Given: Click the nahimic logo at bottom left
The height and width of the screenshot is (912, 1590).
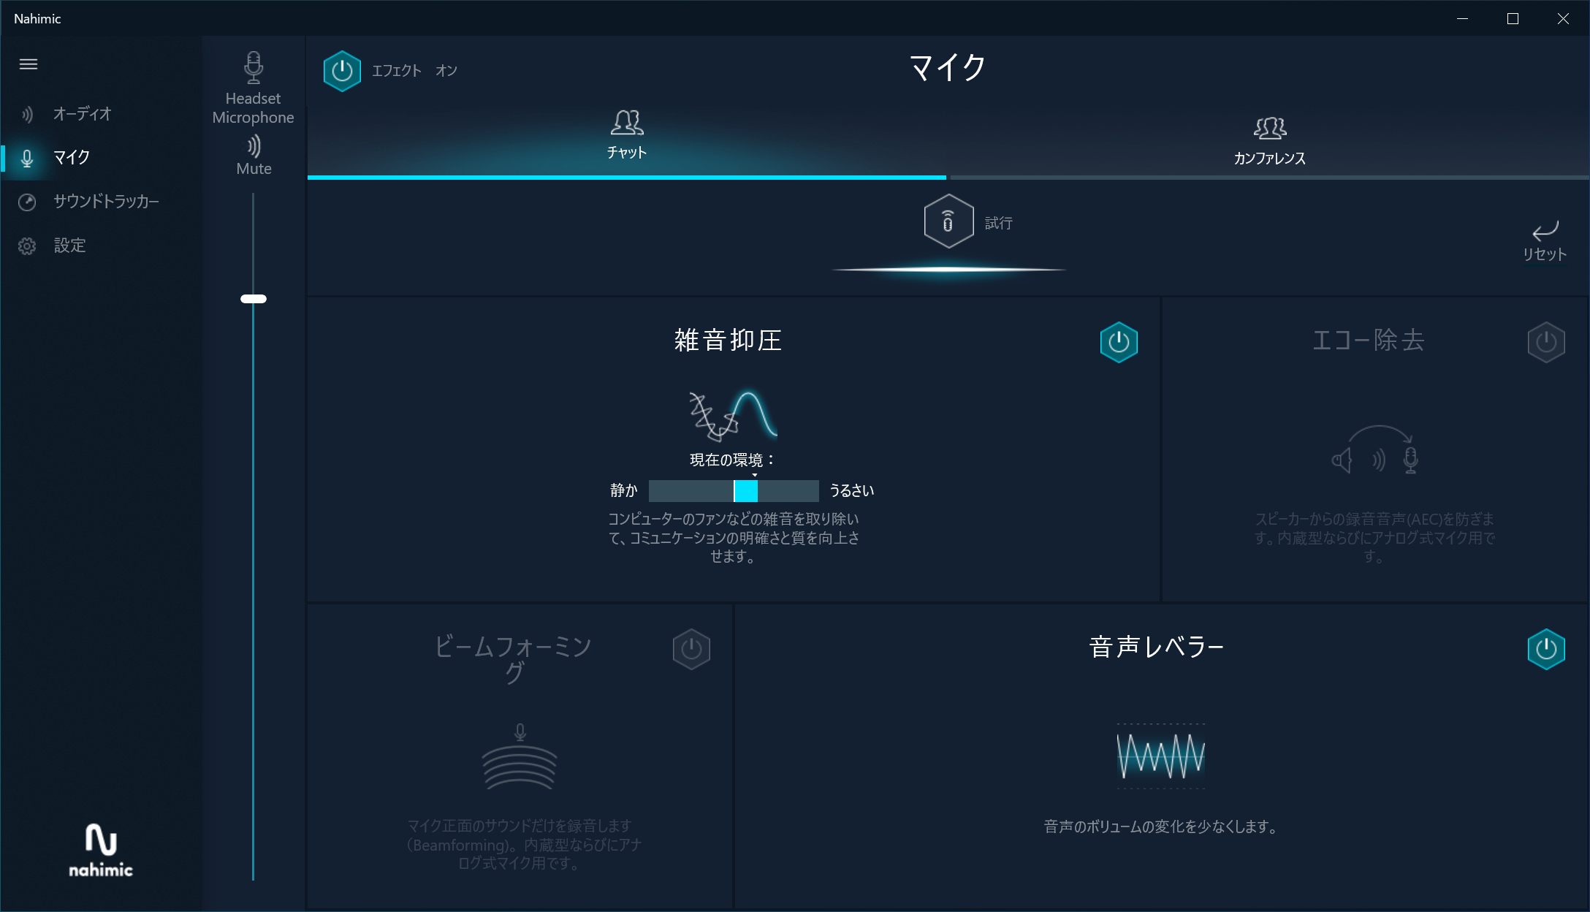Looking at the screenshot, I should click(x=101, y=850).
